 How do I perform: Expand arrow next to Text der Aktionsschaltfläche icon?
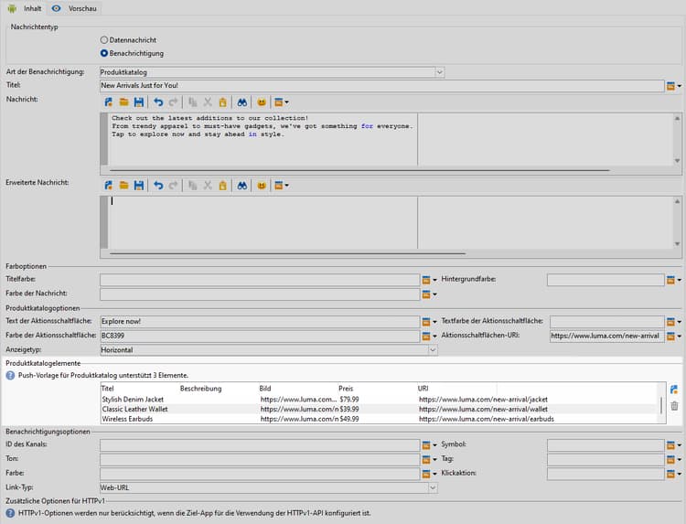tap(434, 322)
